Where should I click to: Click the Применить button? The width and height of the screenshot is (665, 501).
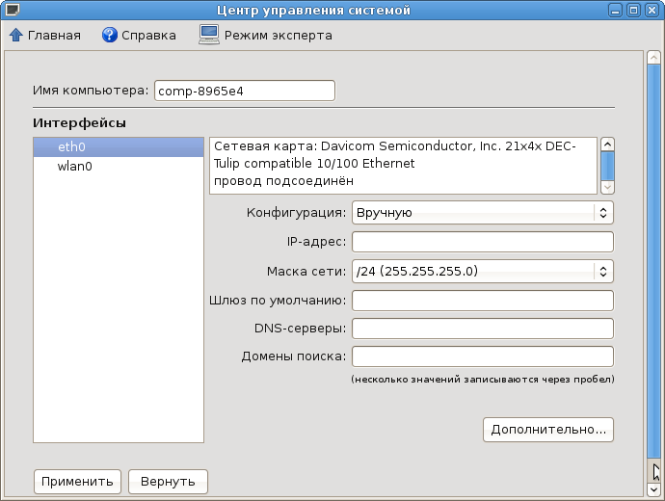(x=77, y=482)
